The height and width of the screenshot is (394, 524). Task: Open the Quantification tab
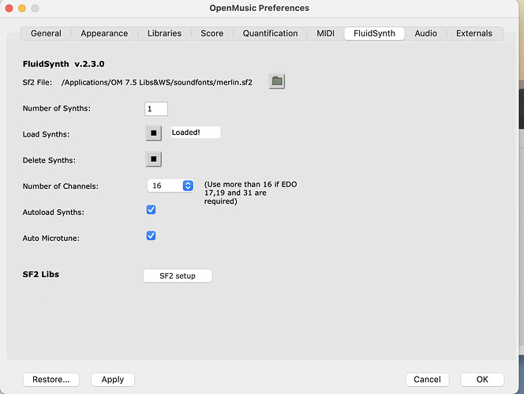tap(270, 33)
